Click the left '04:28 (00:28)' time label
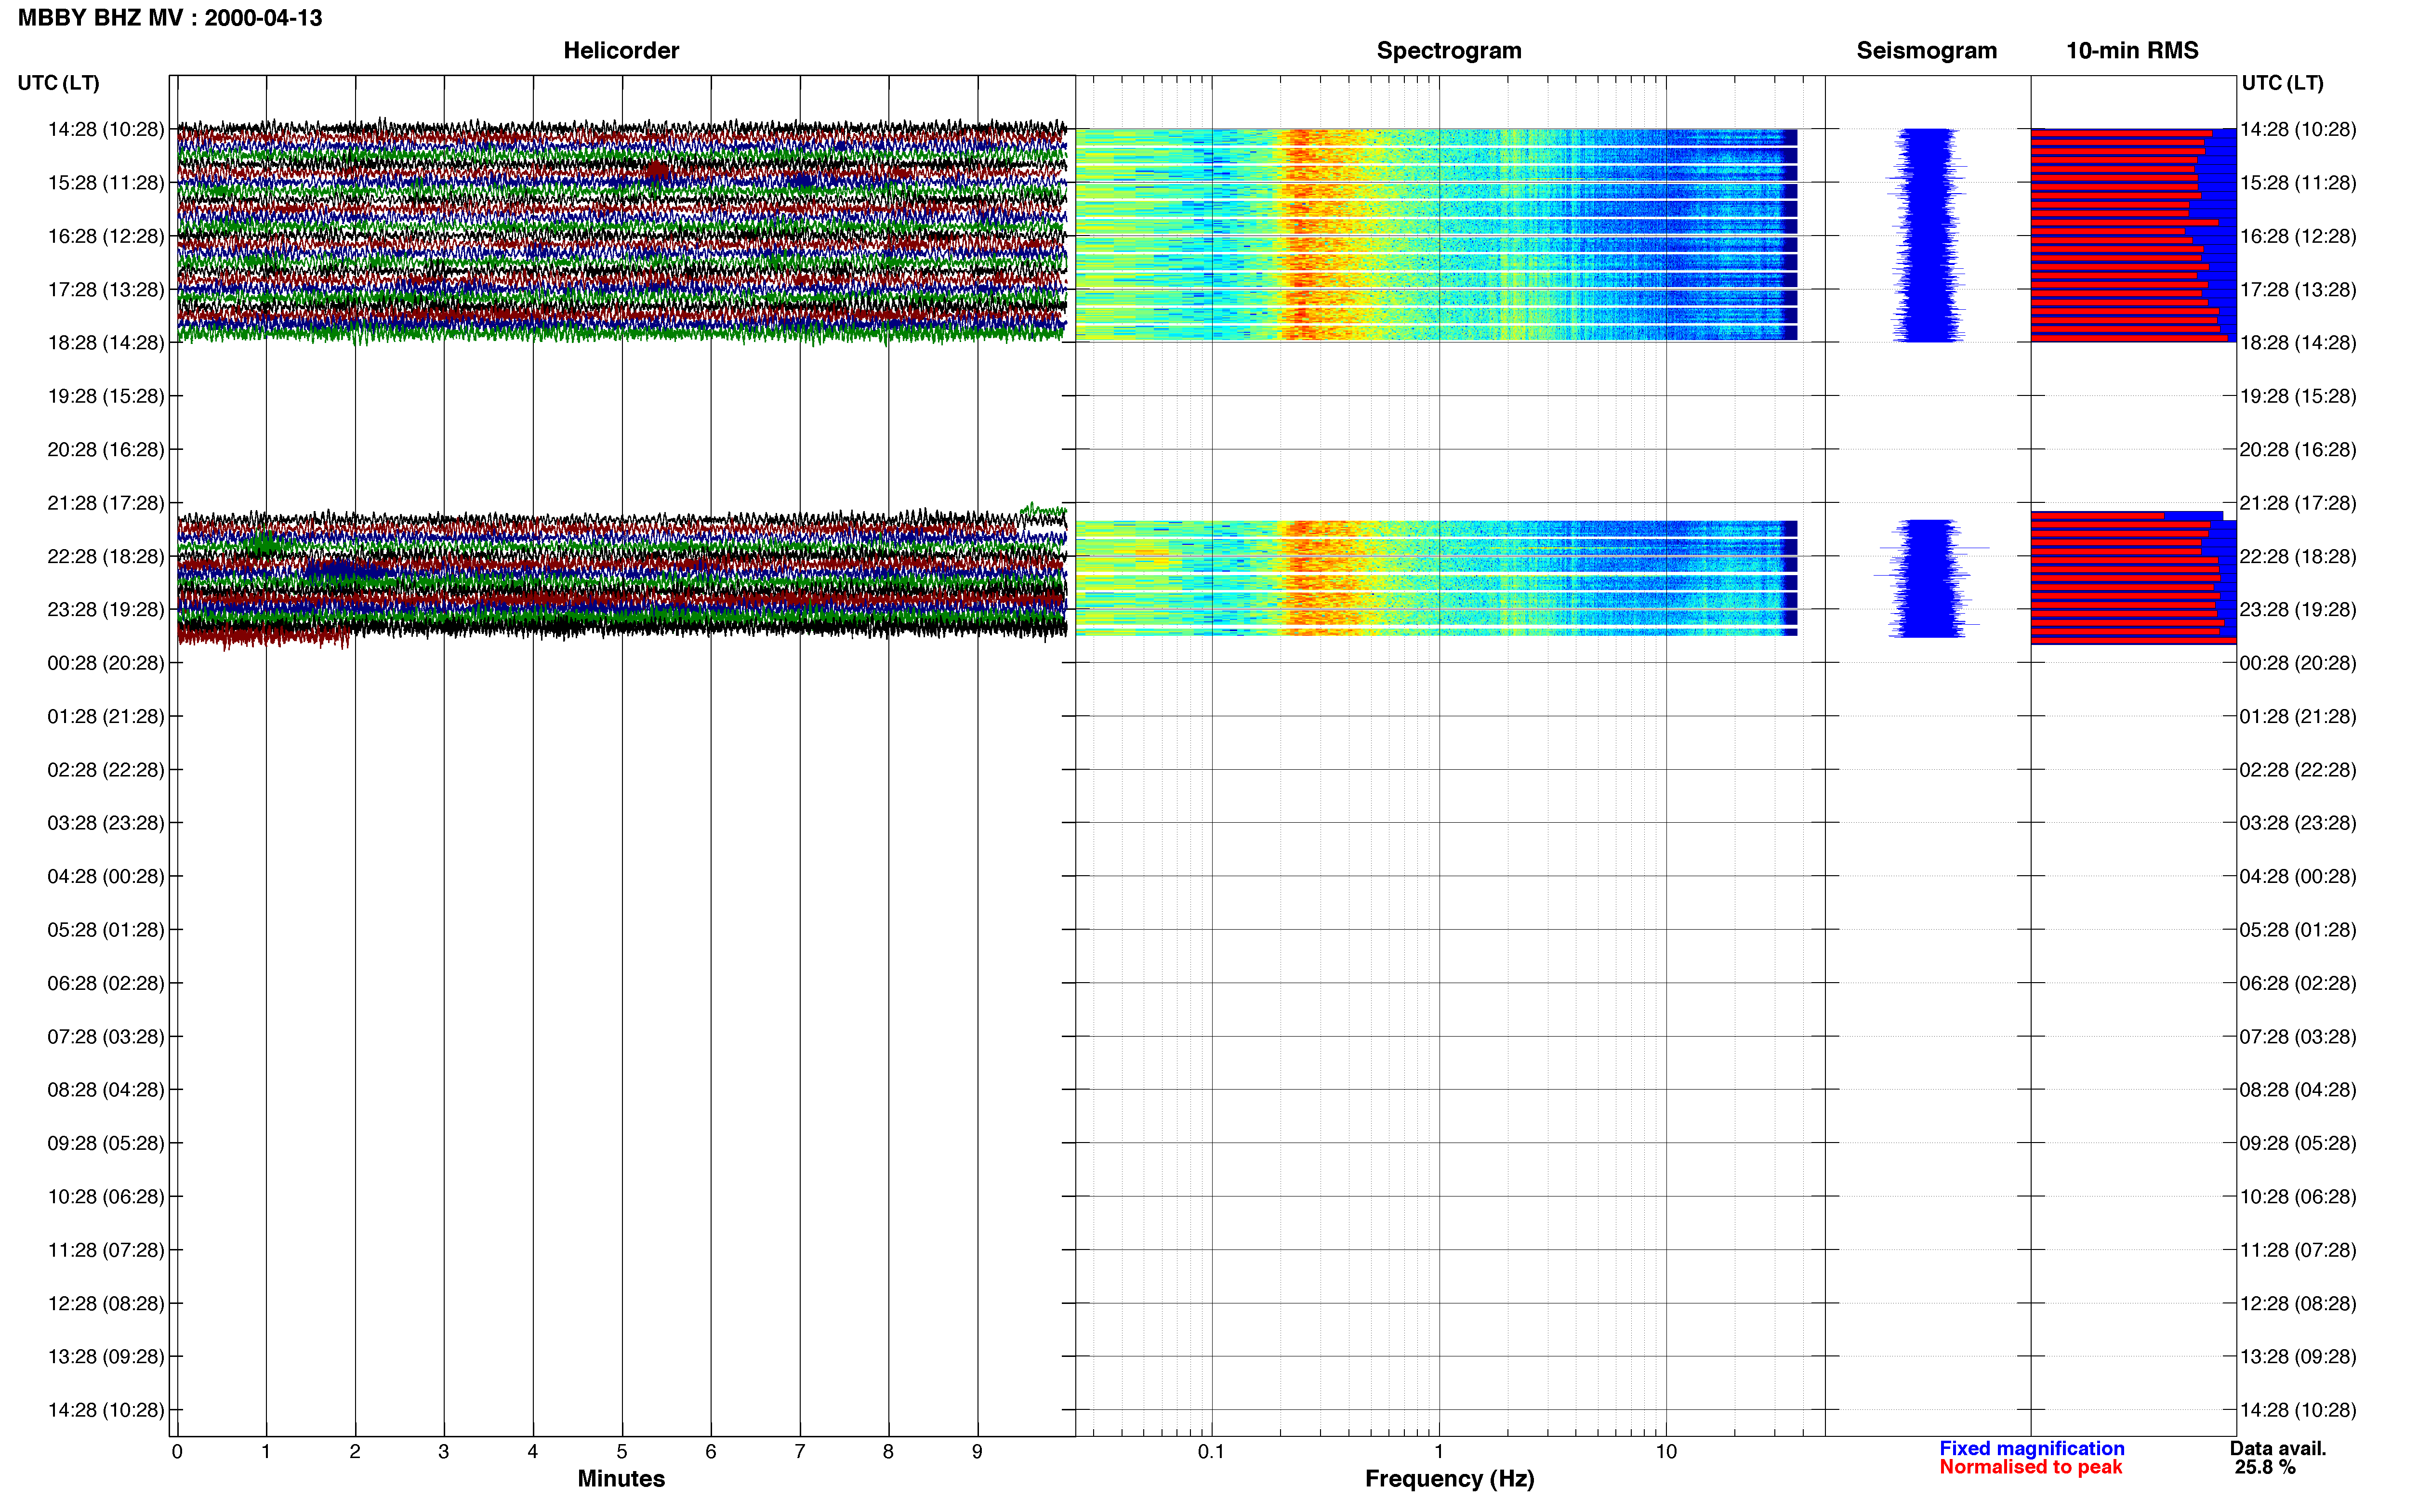Viewport: 2418px width, 1512px height. coord(105,876)
